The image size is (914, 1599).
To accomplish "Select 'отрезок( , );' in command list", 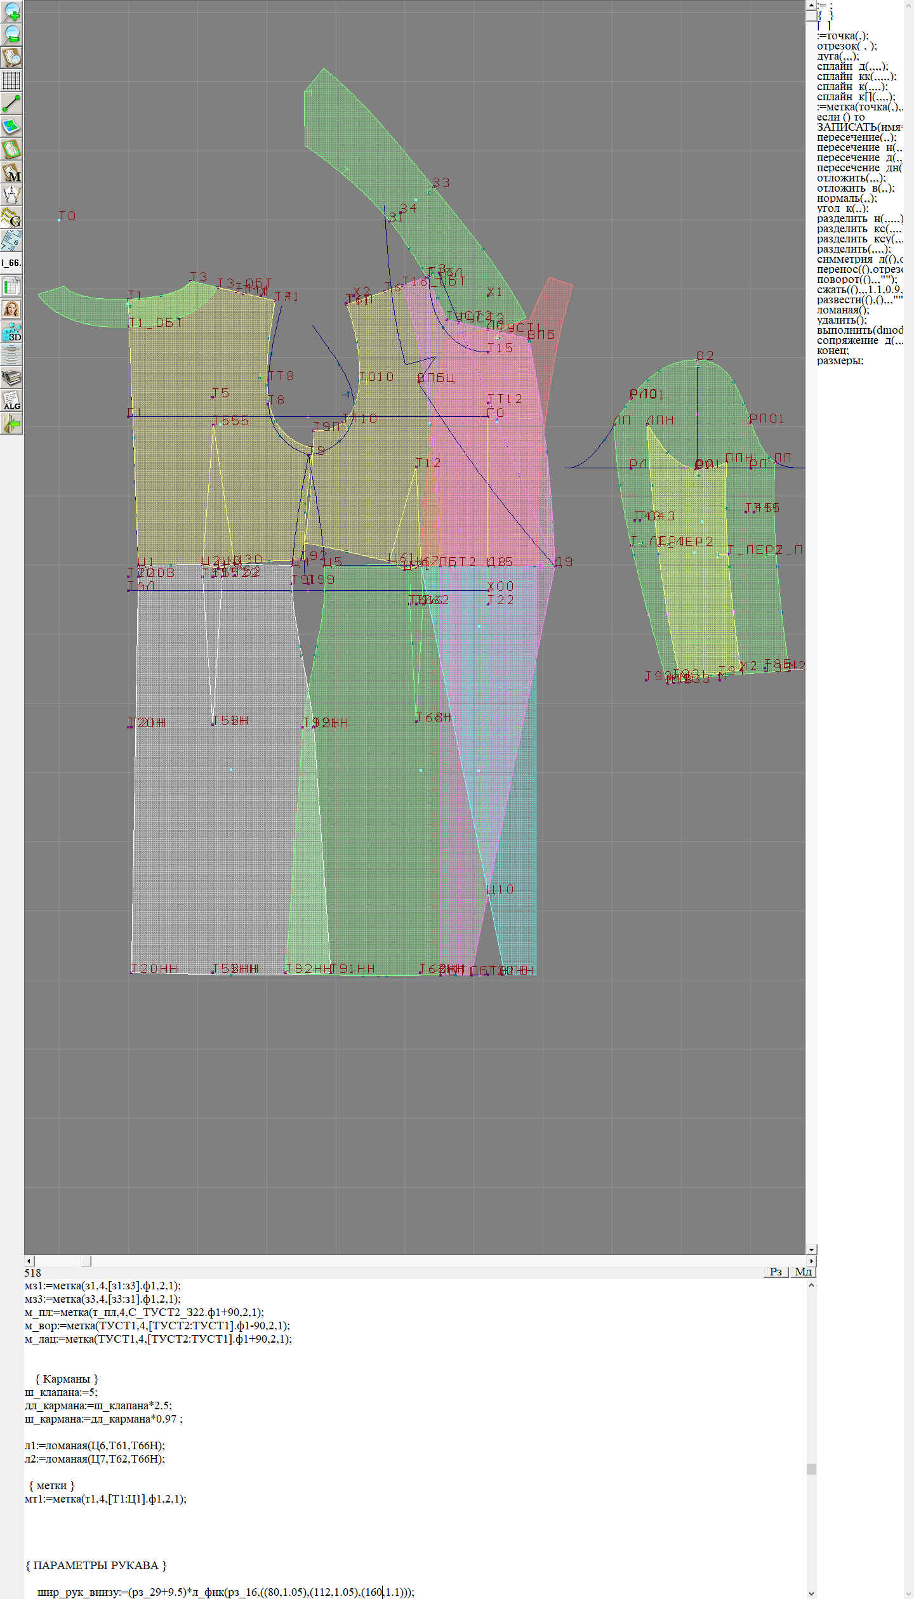I will coord(847,46).
